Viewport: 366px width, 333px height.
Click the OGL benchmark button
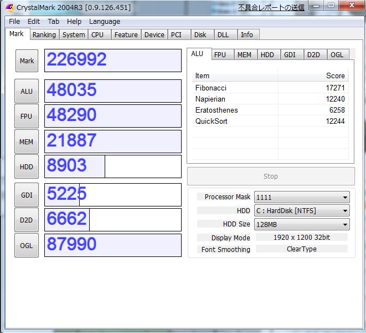click(27, 245)
